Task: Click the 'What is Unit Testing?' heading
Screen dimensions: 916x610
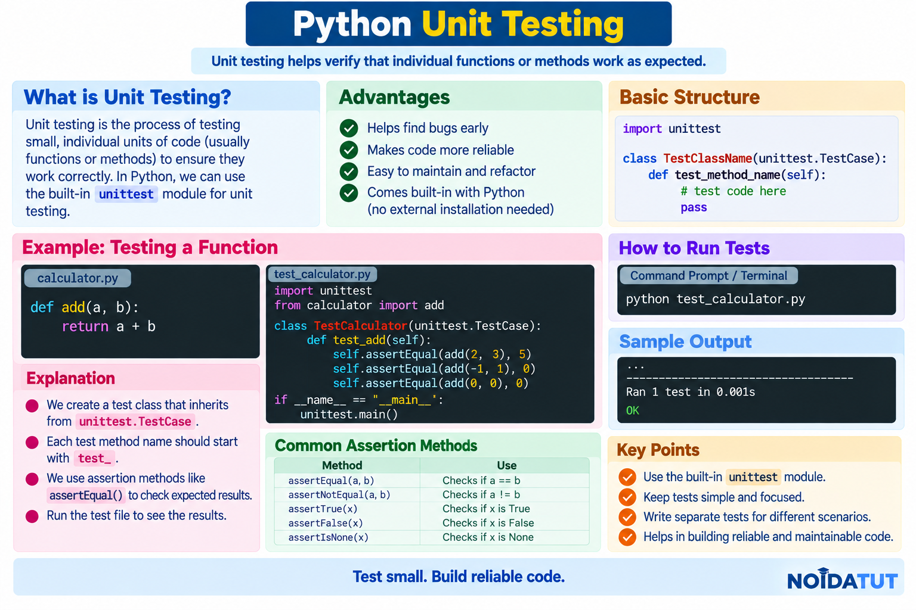Action: pyautogui.click(x=127, y=97)
